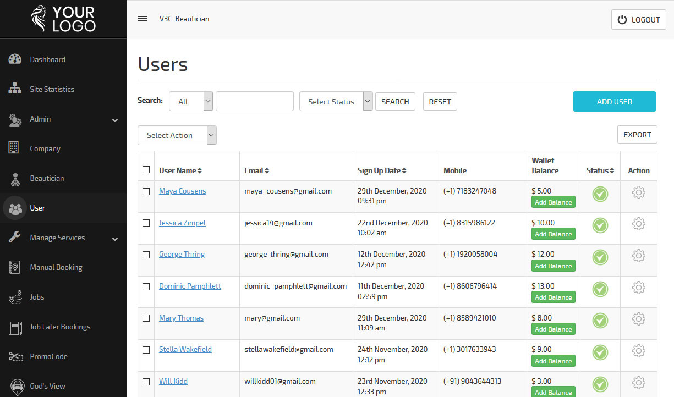674x397 pixels.
Task: Open Manual Booking notebook icon
Action: click(14, 267)
